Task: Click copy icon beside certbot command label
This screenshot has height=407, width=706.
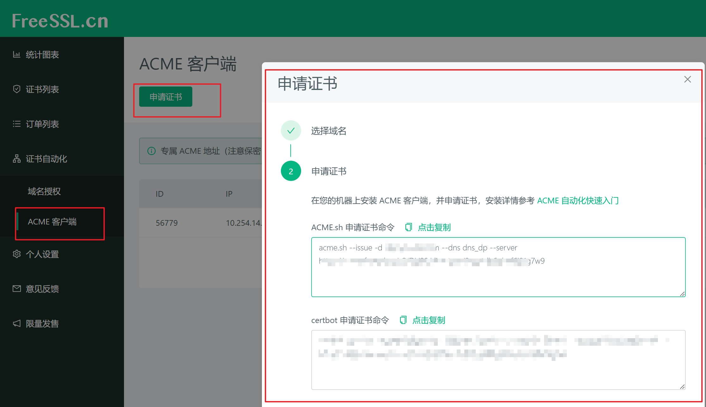Action: click(403, 320)
